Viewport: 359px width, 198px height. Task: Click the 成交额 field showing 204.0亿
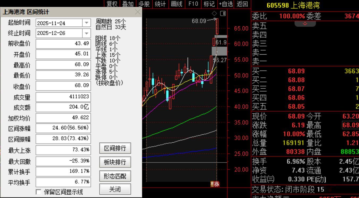(x=63, y=107)
